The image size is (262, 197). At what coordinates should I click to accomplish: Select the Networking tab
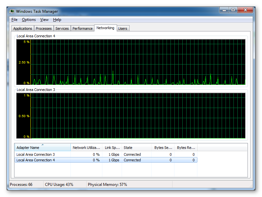105,28
